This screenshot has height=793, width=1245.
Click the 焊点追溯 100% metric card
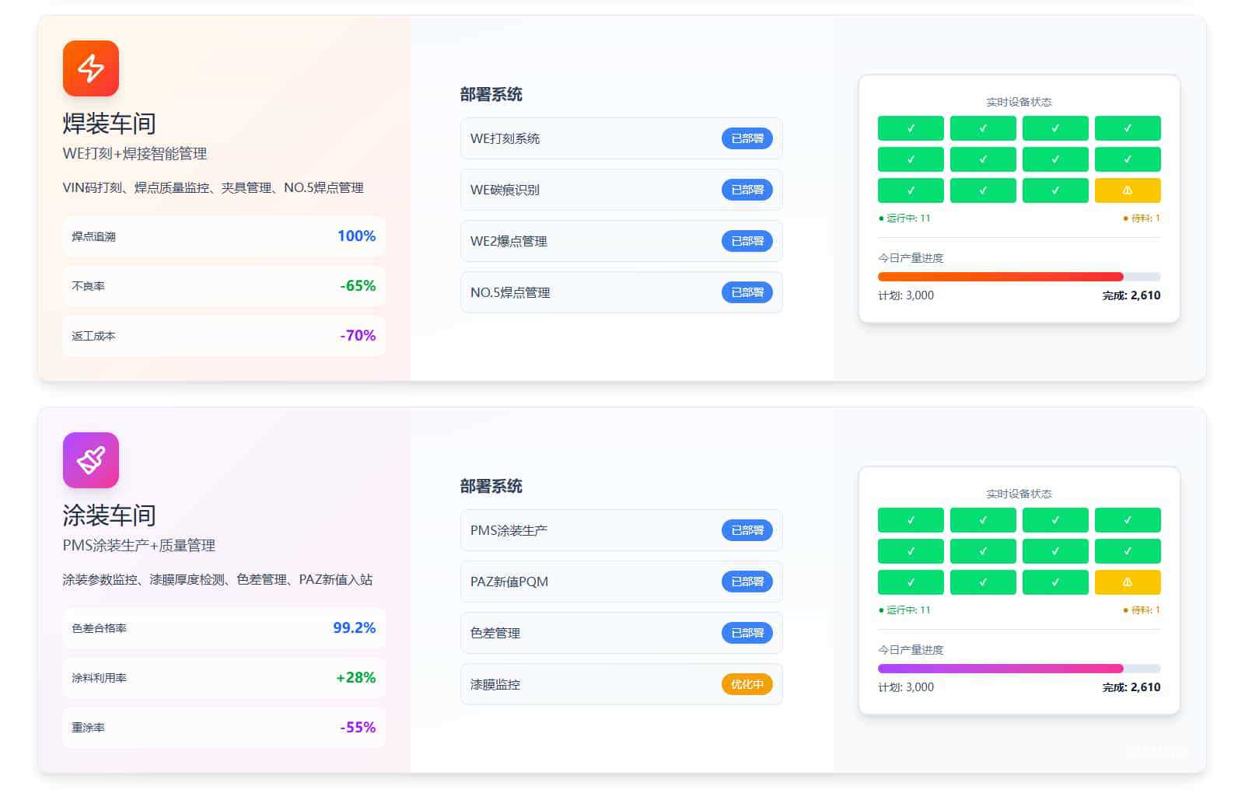[224, 236]
